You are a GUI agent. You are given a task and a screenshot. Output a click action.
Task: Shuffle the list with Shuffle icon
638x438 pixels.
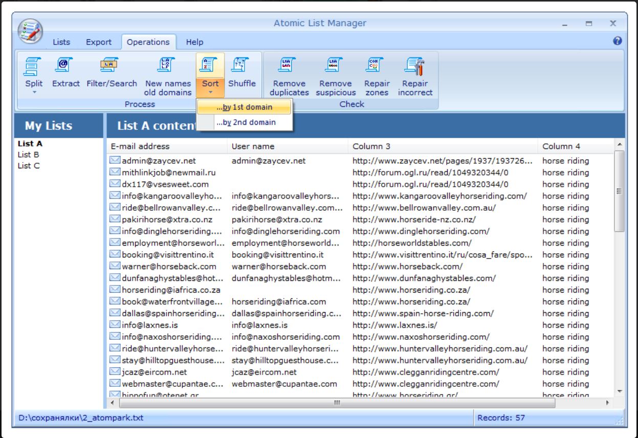[239, 65]
